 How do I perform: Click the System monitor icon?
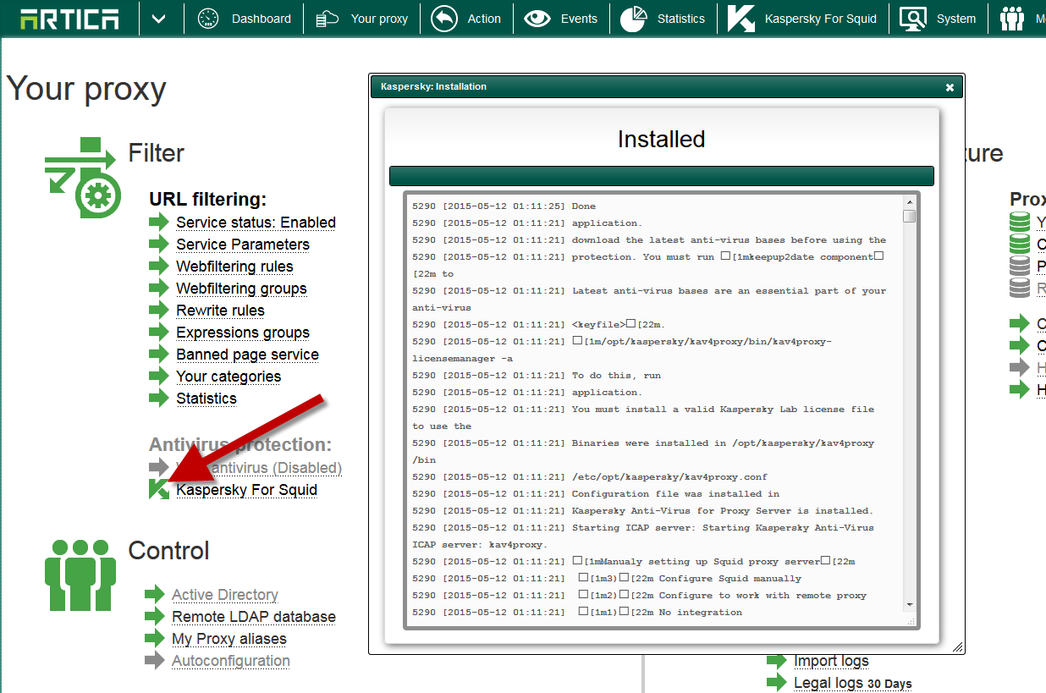pyautogui.click(x=912, y=19)
